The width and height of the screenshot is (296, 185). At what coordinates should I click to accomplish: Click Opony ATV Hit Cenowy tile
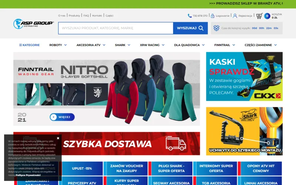260,168
